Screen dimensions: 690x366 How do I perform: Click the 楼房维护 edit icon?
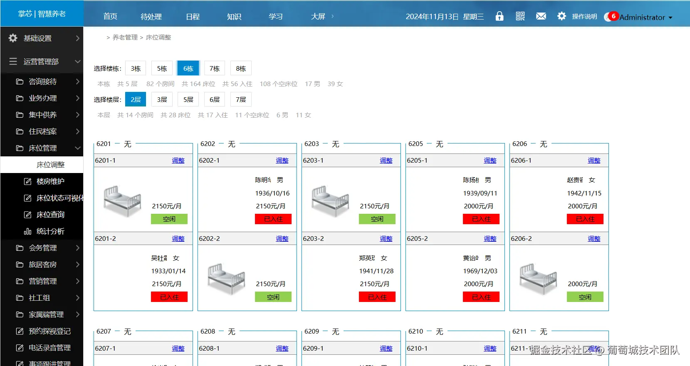27,181
